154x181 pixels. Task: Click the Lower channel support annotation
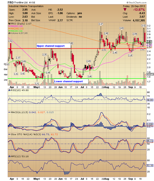pyautogui.click(x=71, y=81)
